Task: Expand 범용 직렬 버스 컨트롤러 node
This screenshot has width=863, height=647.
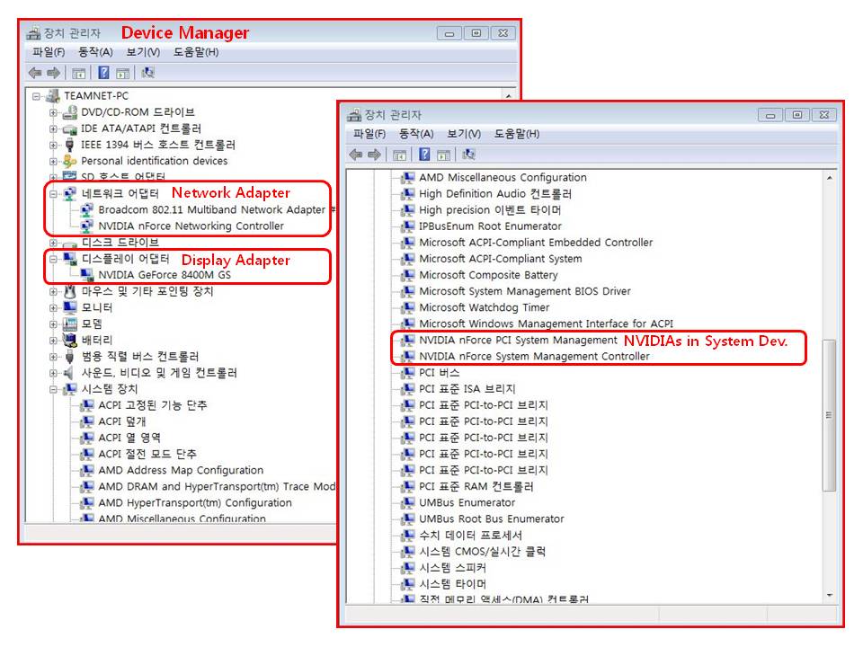Action: coord(53,357)
